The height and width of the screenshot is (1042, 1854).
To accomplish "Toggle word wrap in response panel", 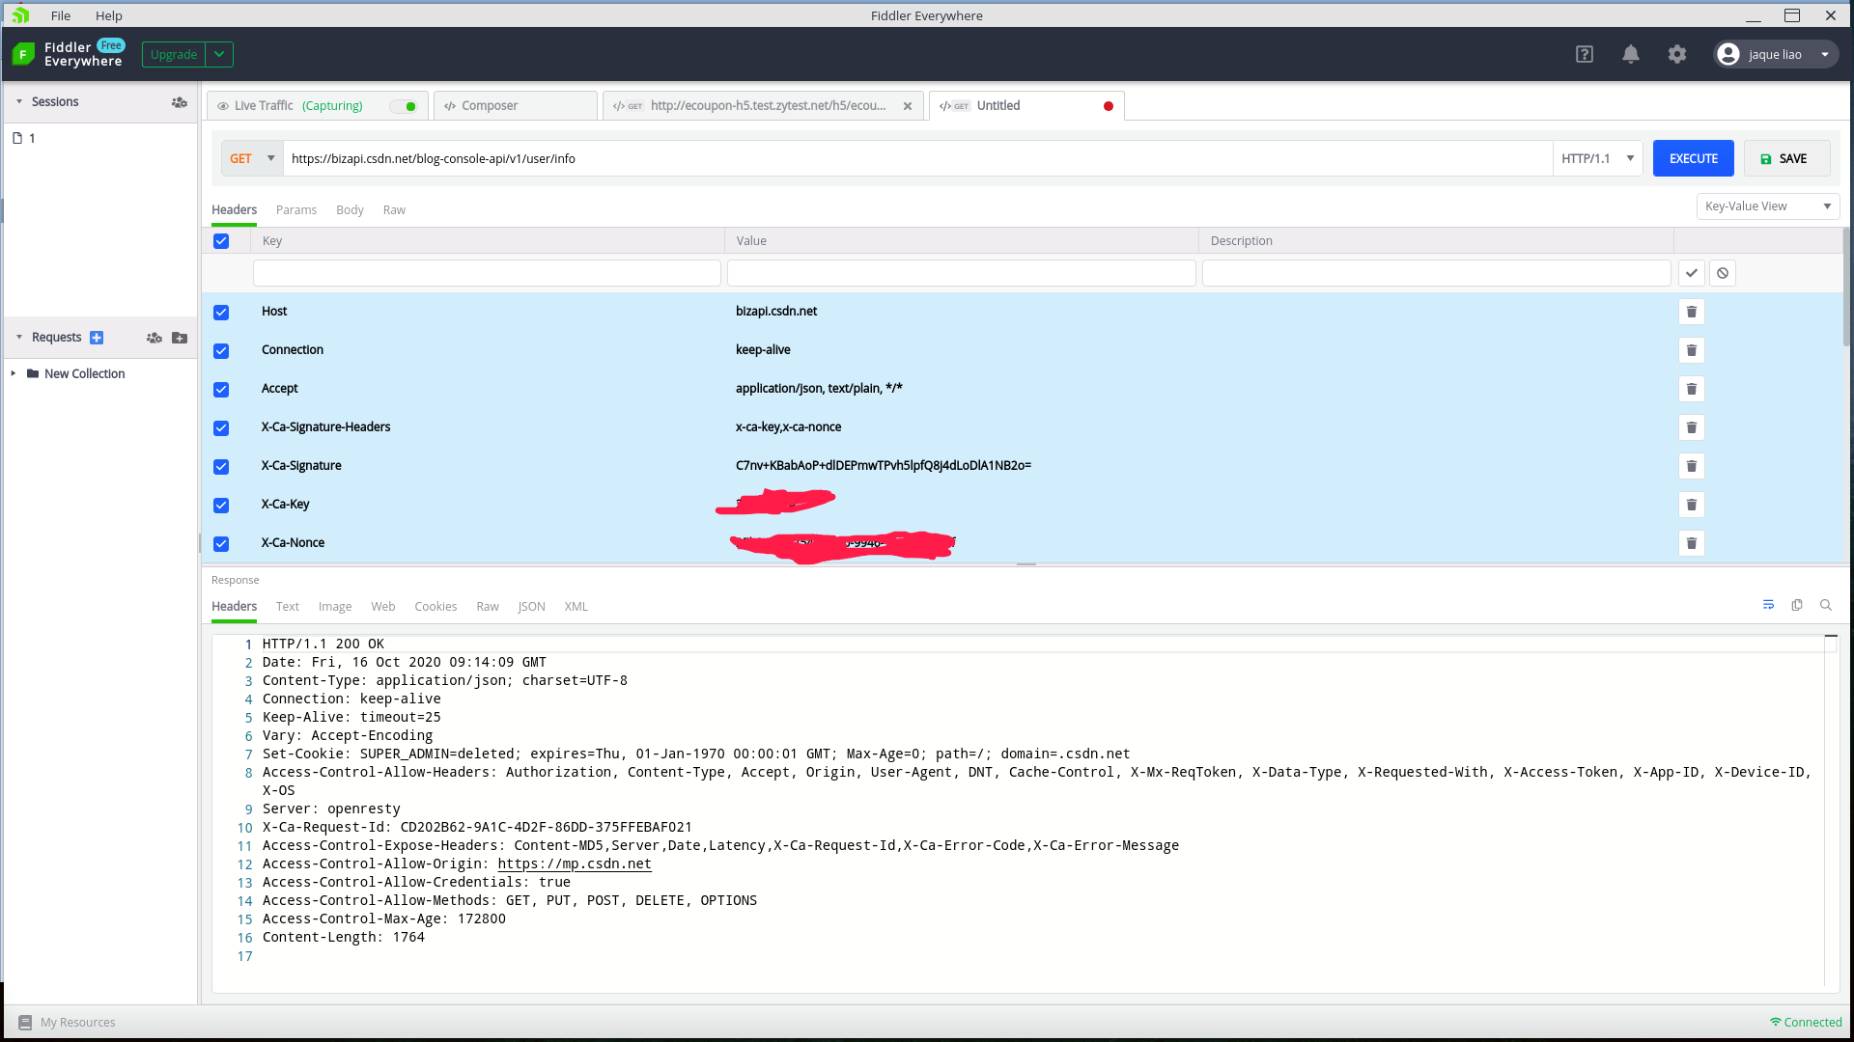I will [x=1768, y=605].
